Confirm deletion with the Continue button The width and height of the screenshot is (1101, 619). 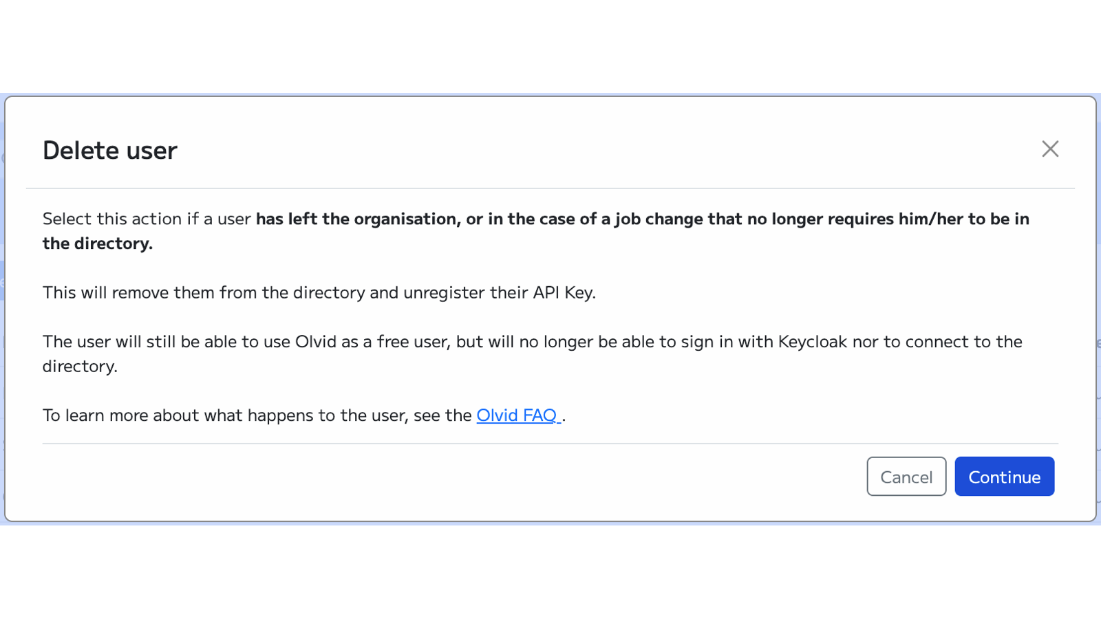coord(1004,477)
